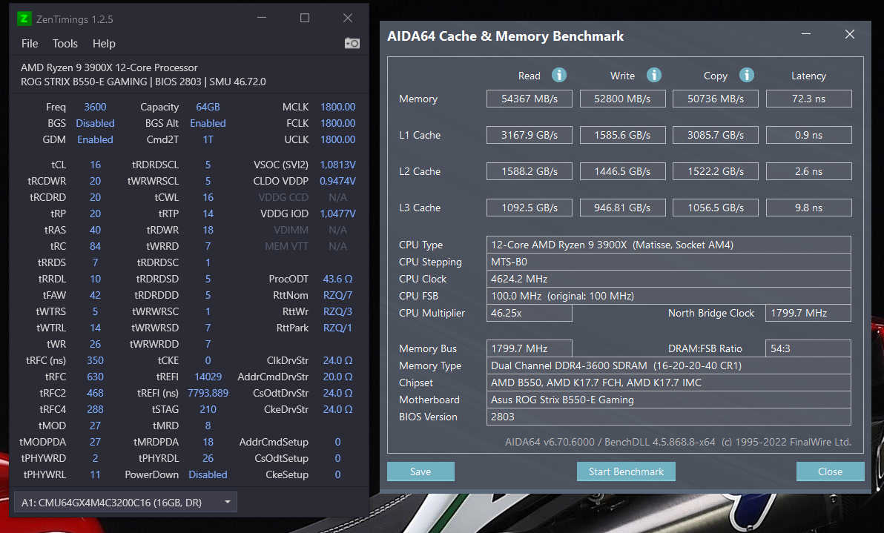
Task: Click the Close button in AIDA64
Action: click(830, 471)
